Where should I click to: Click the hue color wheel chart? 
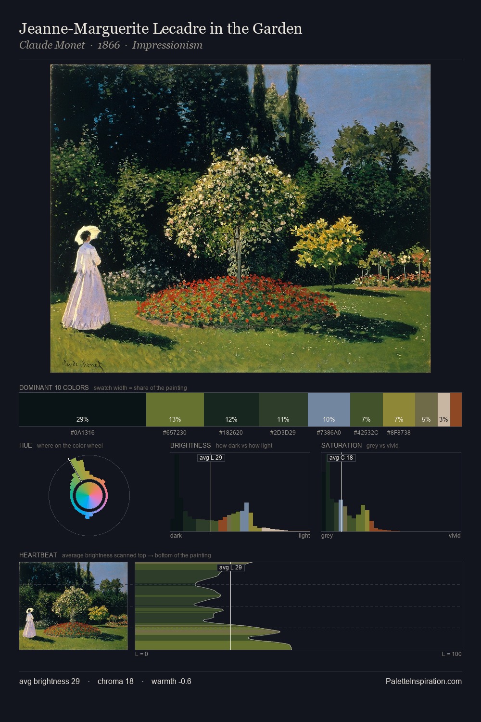pos(89,495)
